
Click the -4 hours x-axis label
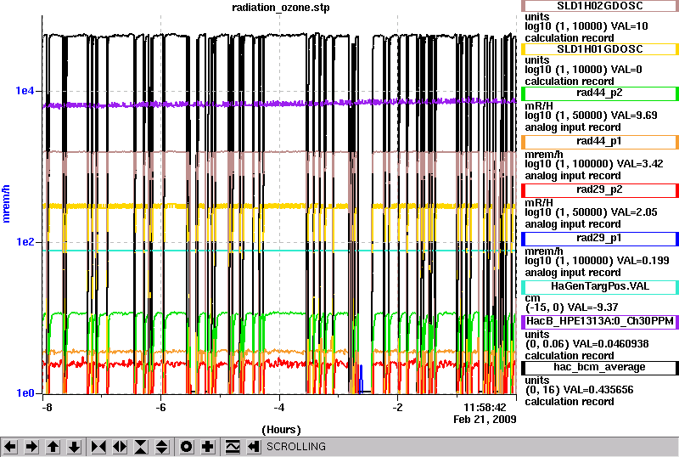point(279,408)
